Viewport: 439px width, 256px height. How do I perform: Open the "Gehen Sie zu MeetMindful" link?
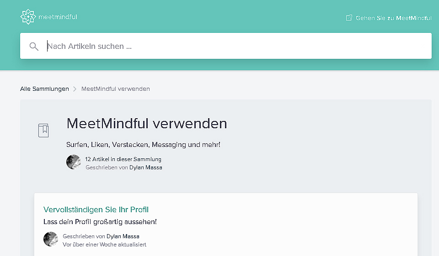coord(393,18)
